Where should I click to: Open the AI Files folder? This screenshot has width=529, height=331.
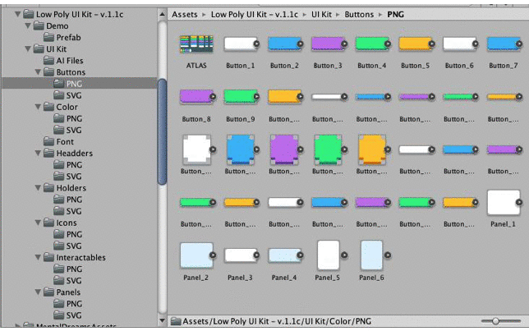[63, 61]
